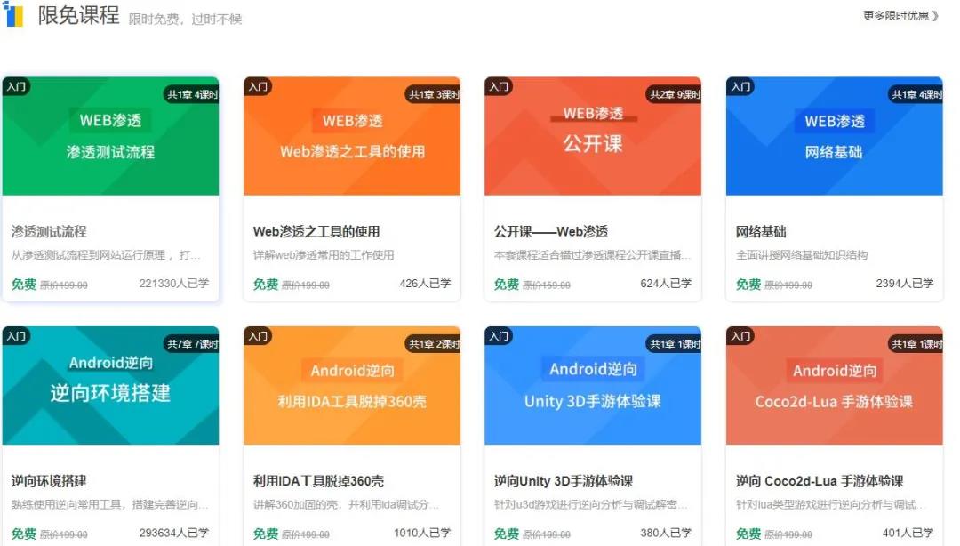The height and width of the screenshot is (546, 960).
Task: Open the Web渗透之工具的使用 orange thumbnail
Action: pyautogui.click(x=352, y=136)
